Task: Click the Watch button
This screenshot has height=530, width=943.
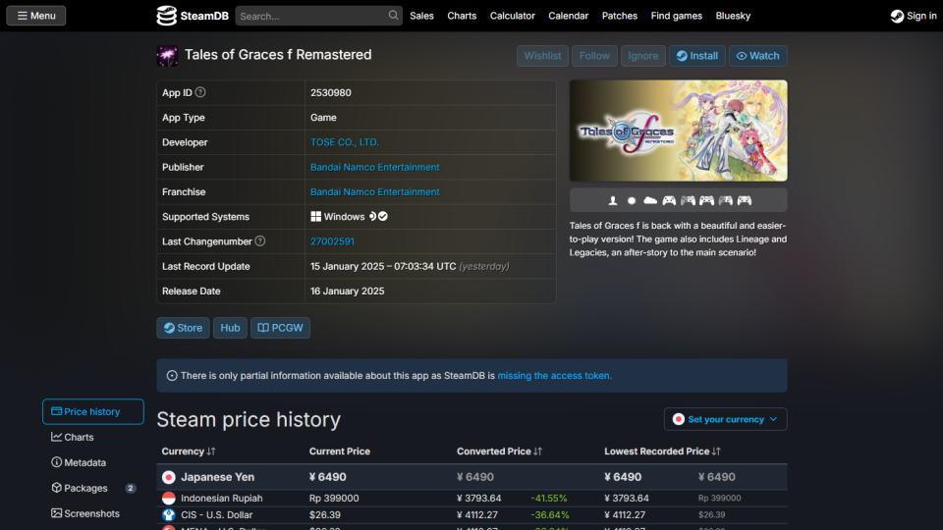Action: click(757, 56)
